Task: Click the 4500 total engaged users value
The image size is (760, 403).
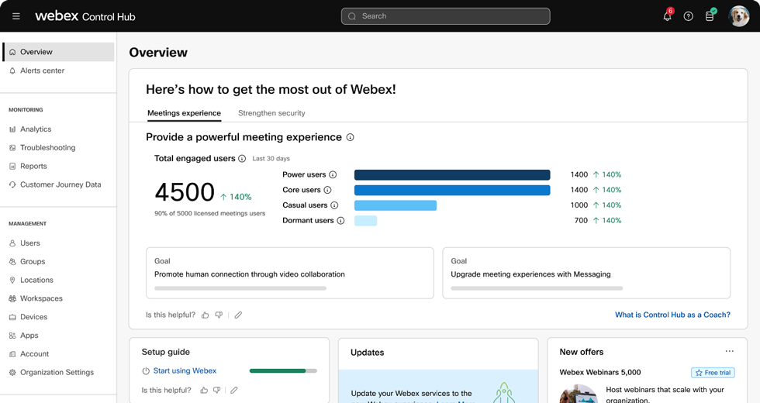Action: (185, 192)
